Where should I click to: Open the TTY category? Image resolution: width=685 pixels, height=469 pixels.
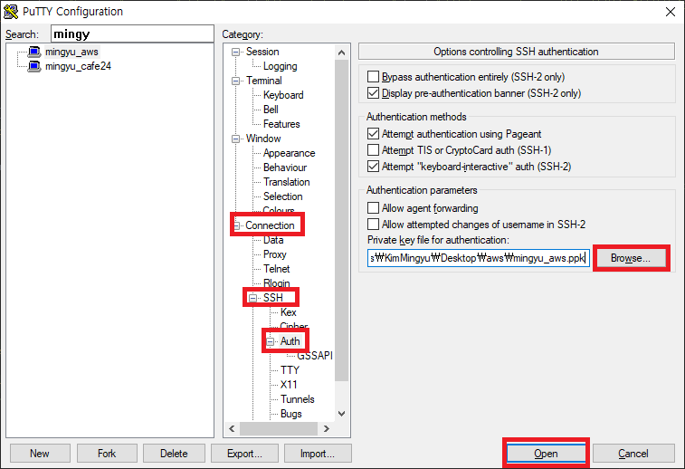[290, 370]
